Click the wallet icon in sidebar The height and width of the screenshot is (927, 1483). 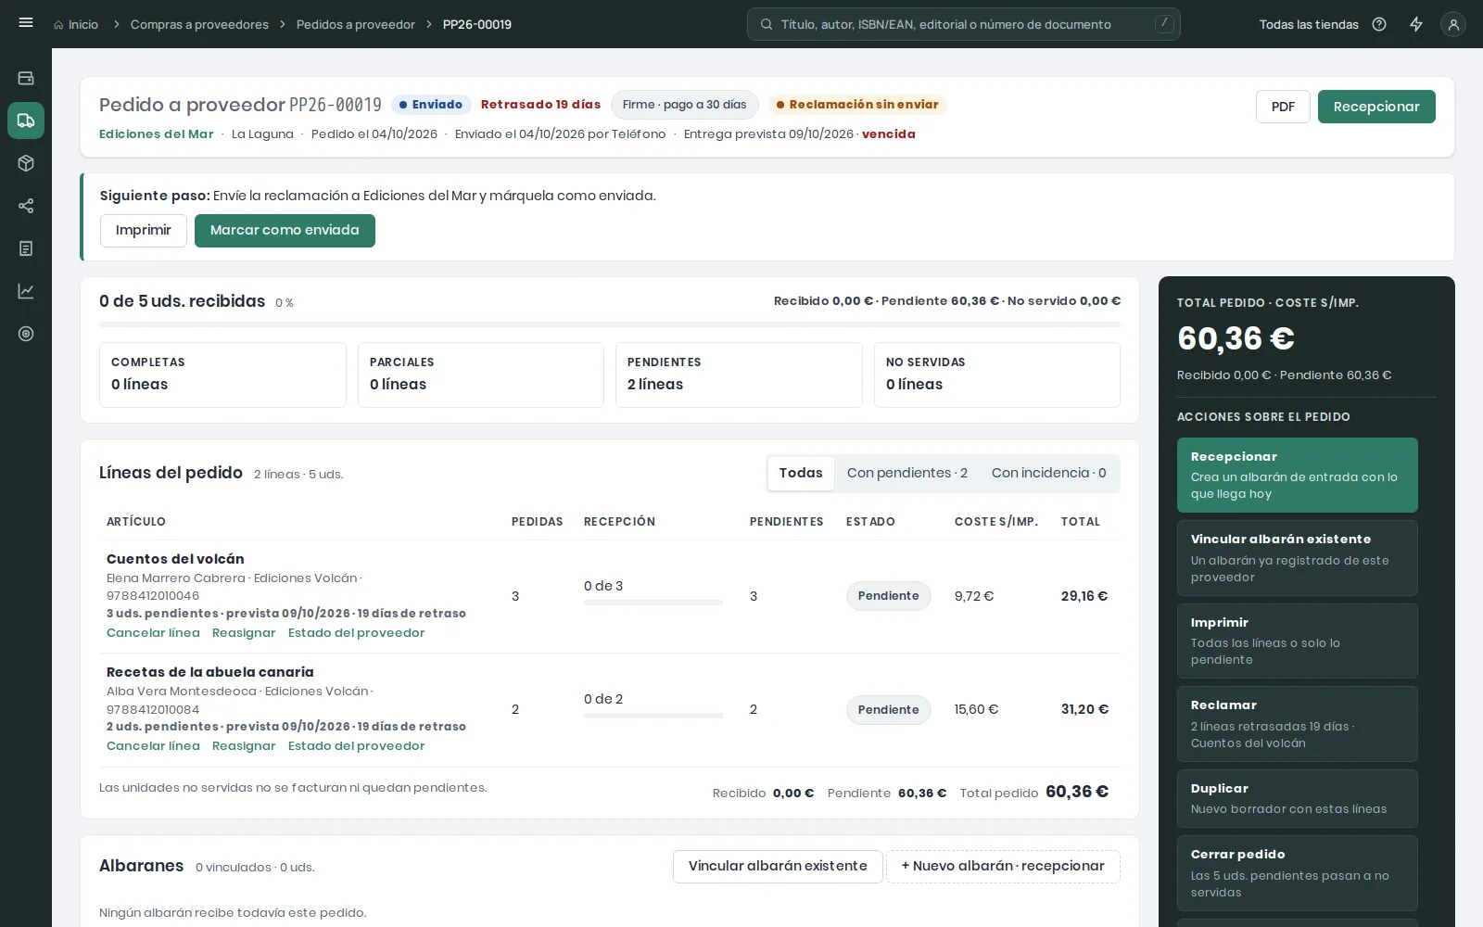(26, 78)
